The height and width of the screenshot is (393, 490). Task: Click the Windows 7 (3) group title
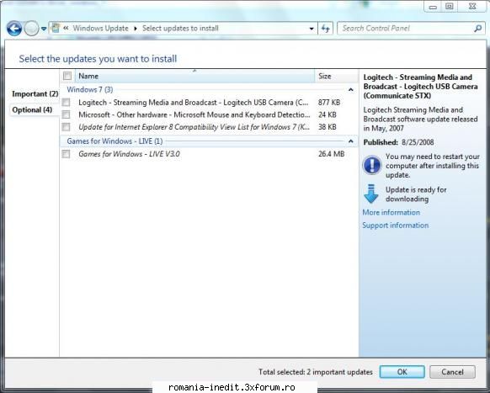pyautogui.click(x=90, y=90)
